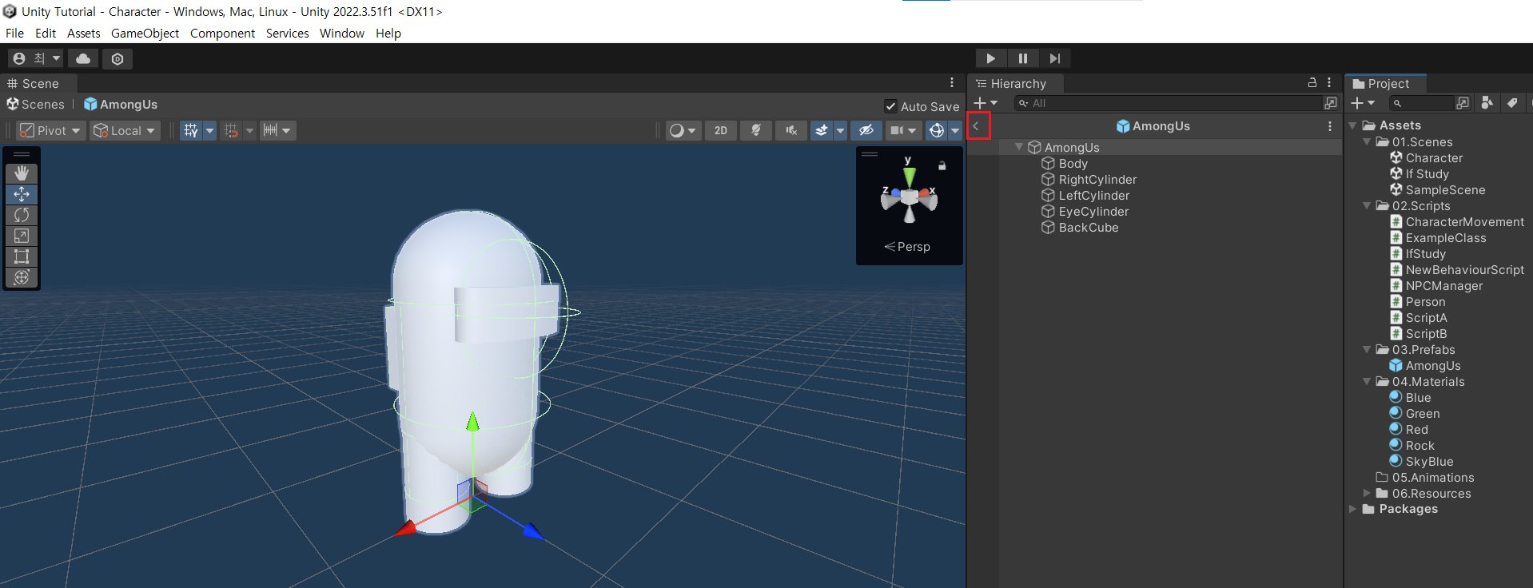Click the Hierarchy search field
This screenshot has height=588, width=1533.
(x=1169, y=103)
